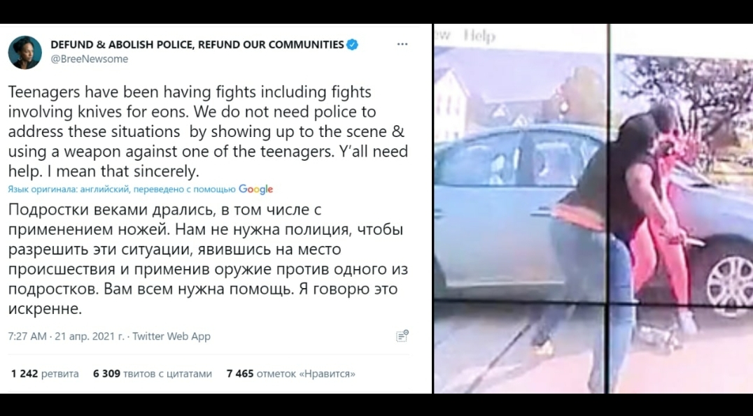View the 1 242 retweets list
This screenshot has height=416, width=753.
click(x=45, y=374)
